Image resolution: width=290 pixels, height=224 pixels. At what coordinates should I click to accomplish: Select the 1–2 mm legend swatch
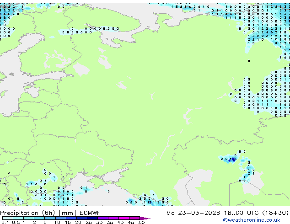click(x=29, y=218)
